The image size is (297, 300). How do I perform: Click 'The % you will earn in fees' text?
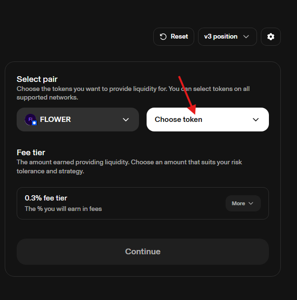63,209
